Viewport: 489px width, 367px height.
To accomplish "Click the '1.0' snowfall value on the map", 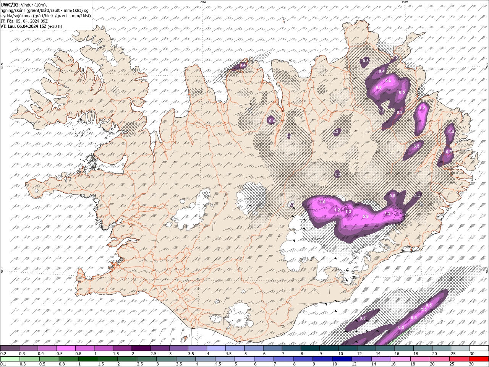I will 322,202.
